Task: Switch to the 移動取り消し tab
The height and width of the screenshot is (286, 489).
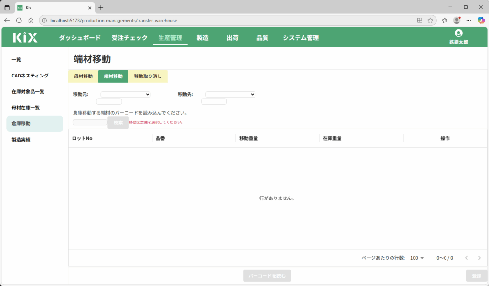Action: point(148,77)
